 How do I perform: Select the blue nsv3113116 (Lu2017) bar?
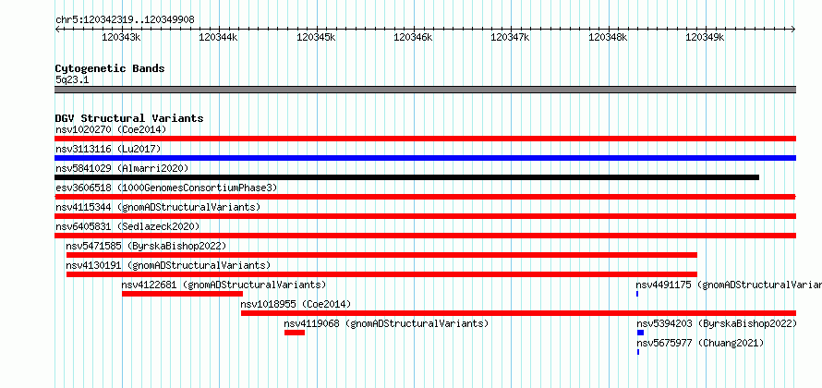click(x=425, y=158)
